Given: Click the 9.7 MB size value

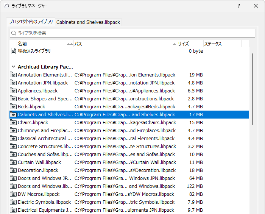Looking at the screenshot, I should coord(195,210).
